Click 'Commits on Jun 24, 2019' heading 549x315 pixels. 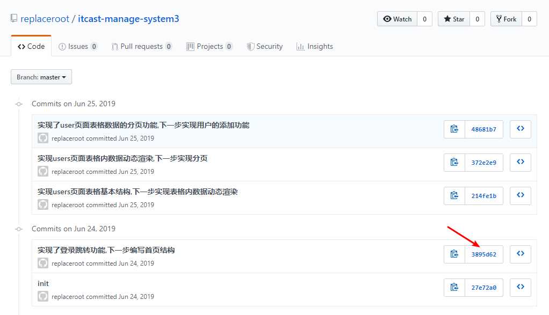pos(74,229)
